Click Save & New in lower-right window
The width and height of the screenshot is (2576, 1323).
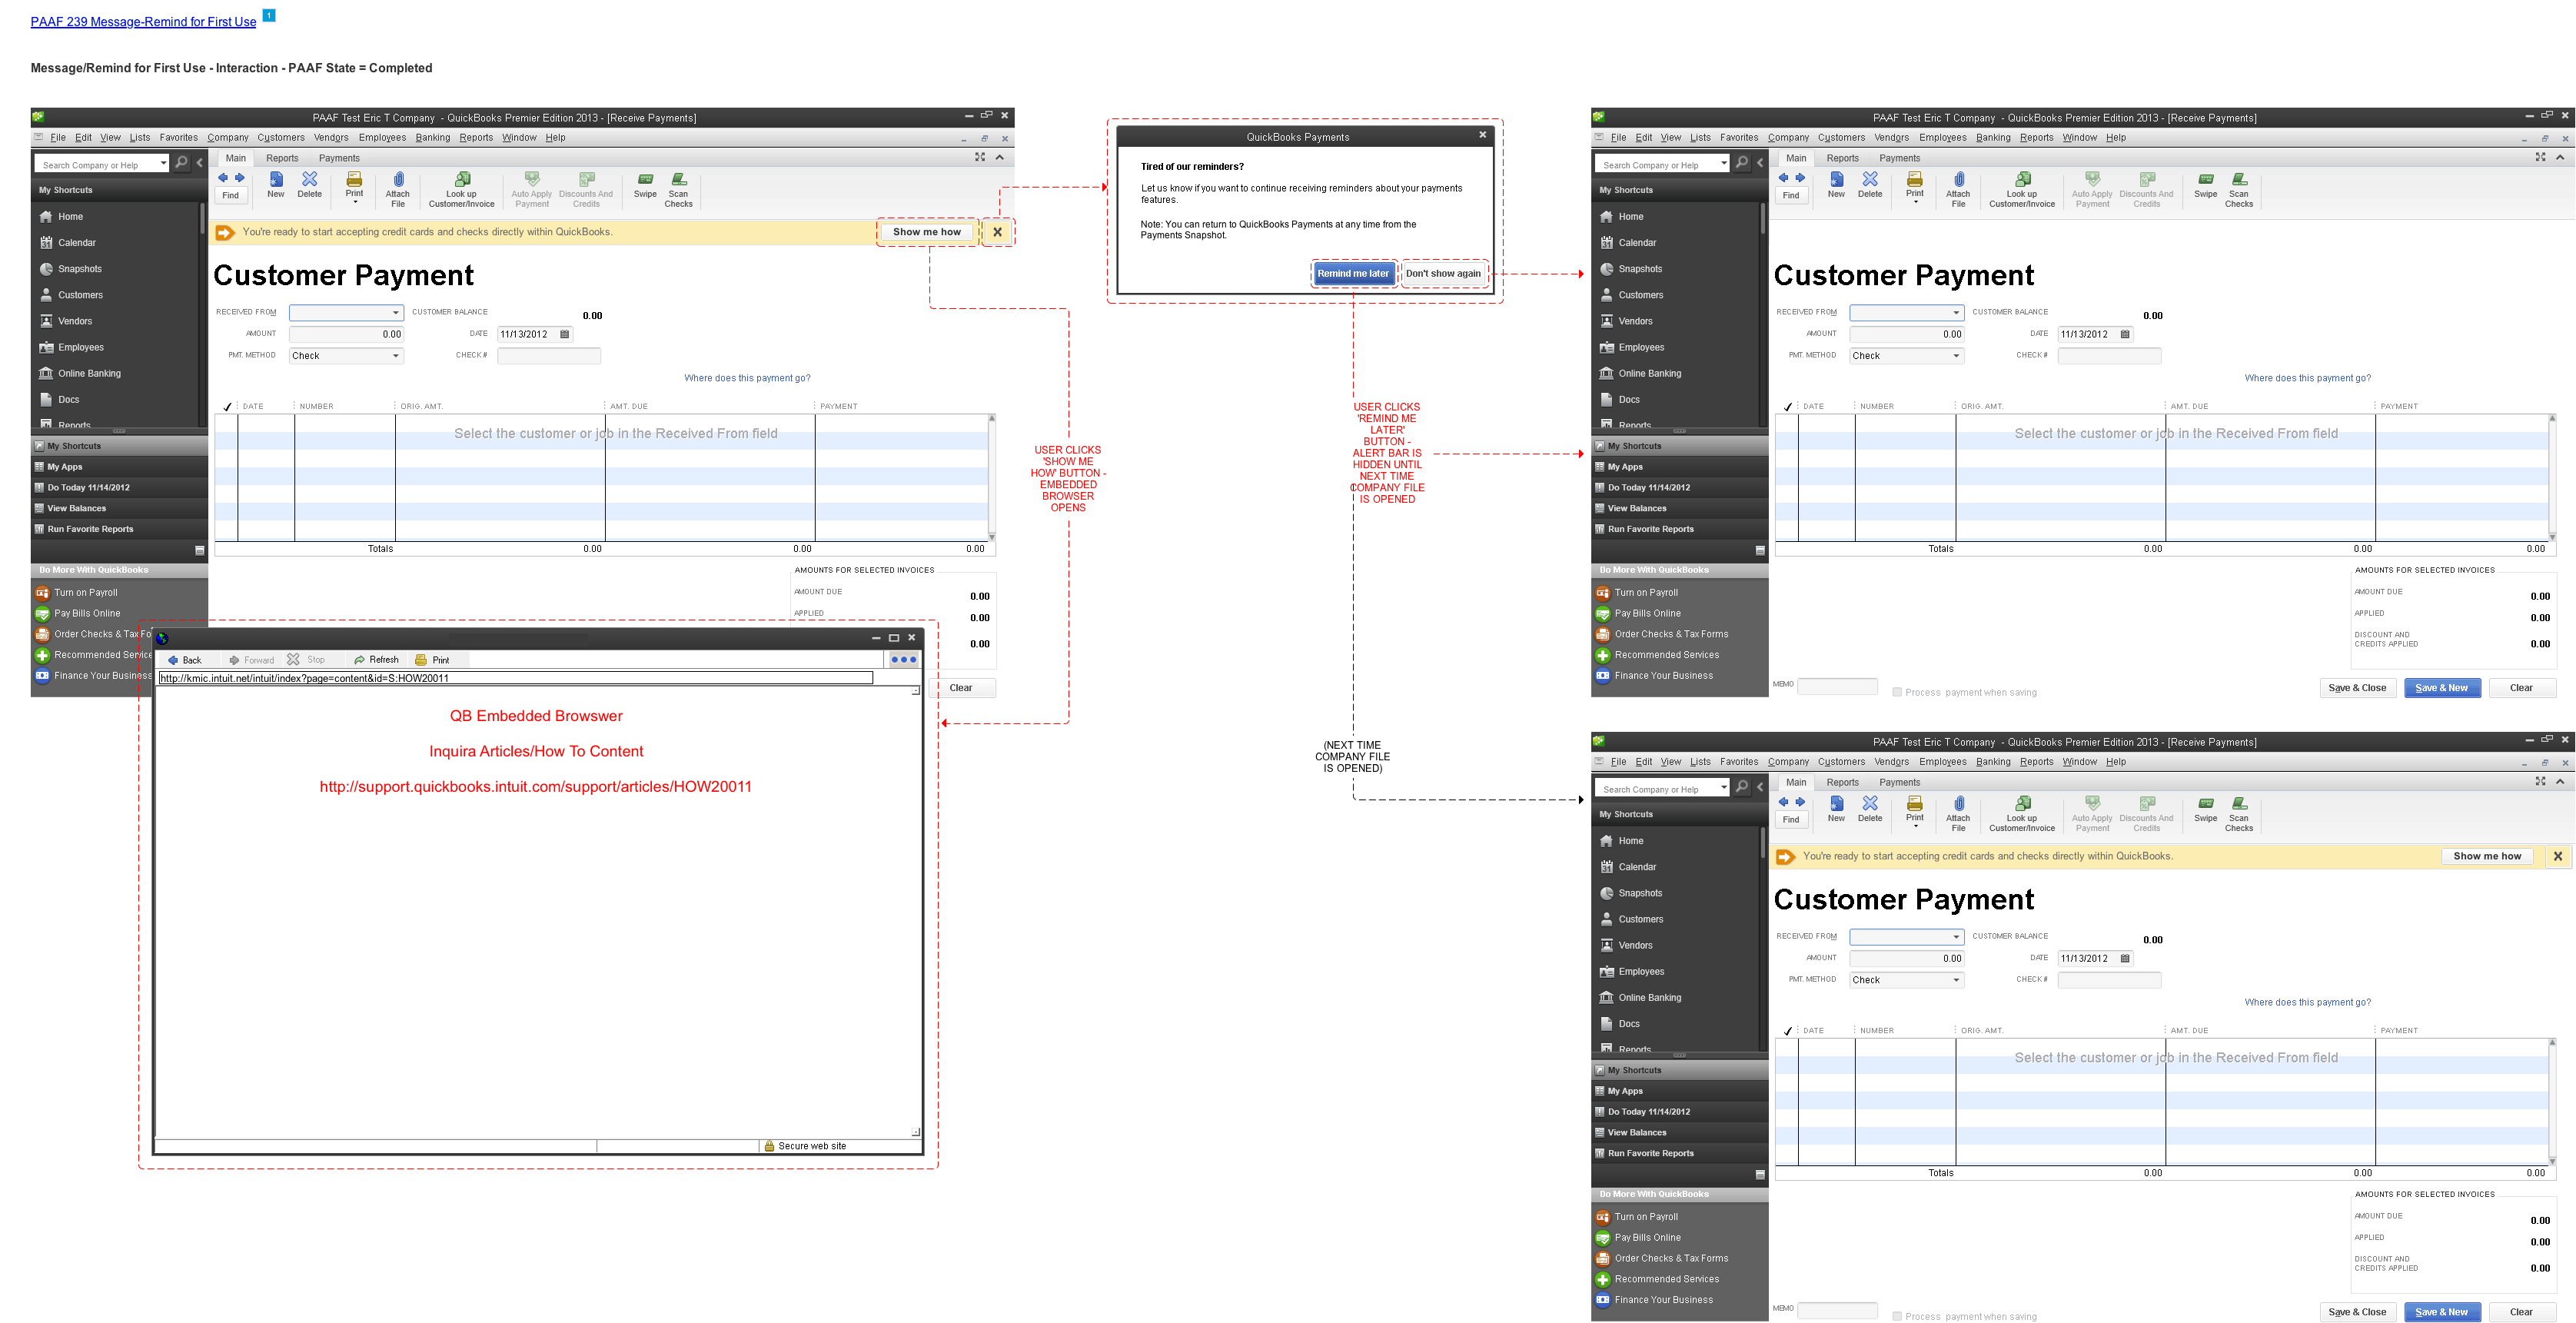[2442, 1312]
